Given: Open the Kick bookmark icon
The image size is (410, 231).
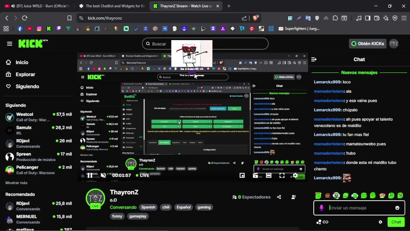Looking at the screenshot, I should 49,29.
